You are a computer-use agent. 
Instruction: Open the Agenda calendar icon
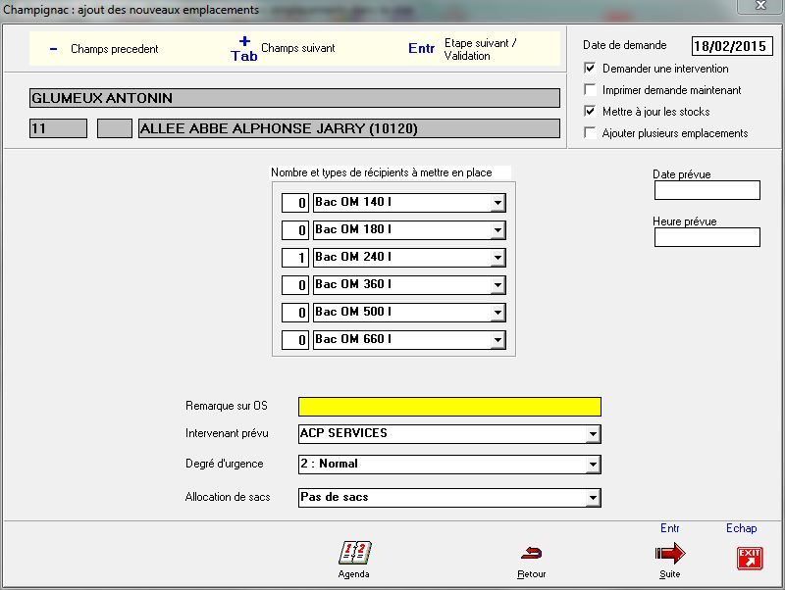pos(354,553)
